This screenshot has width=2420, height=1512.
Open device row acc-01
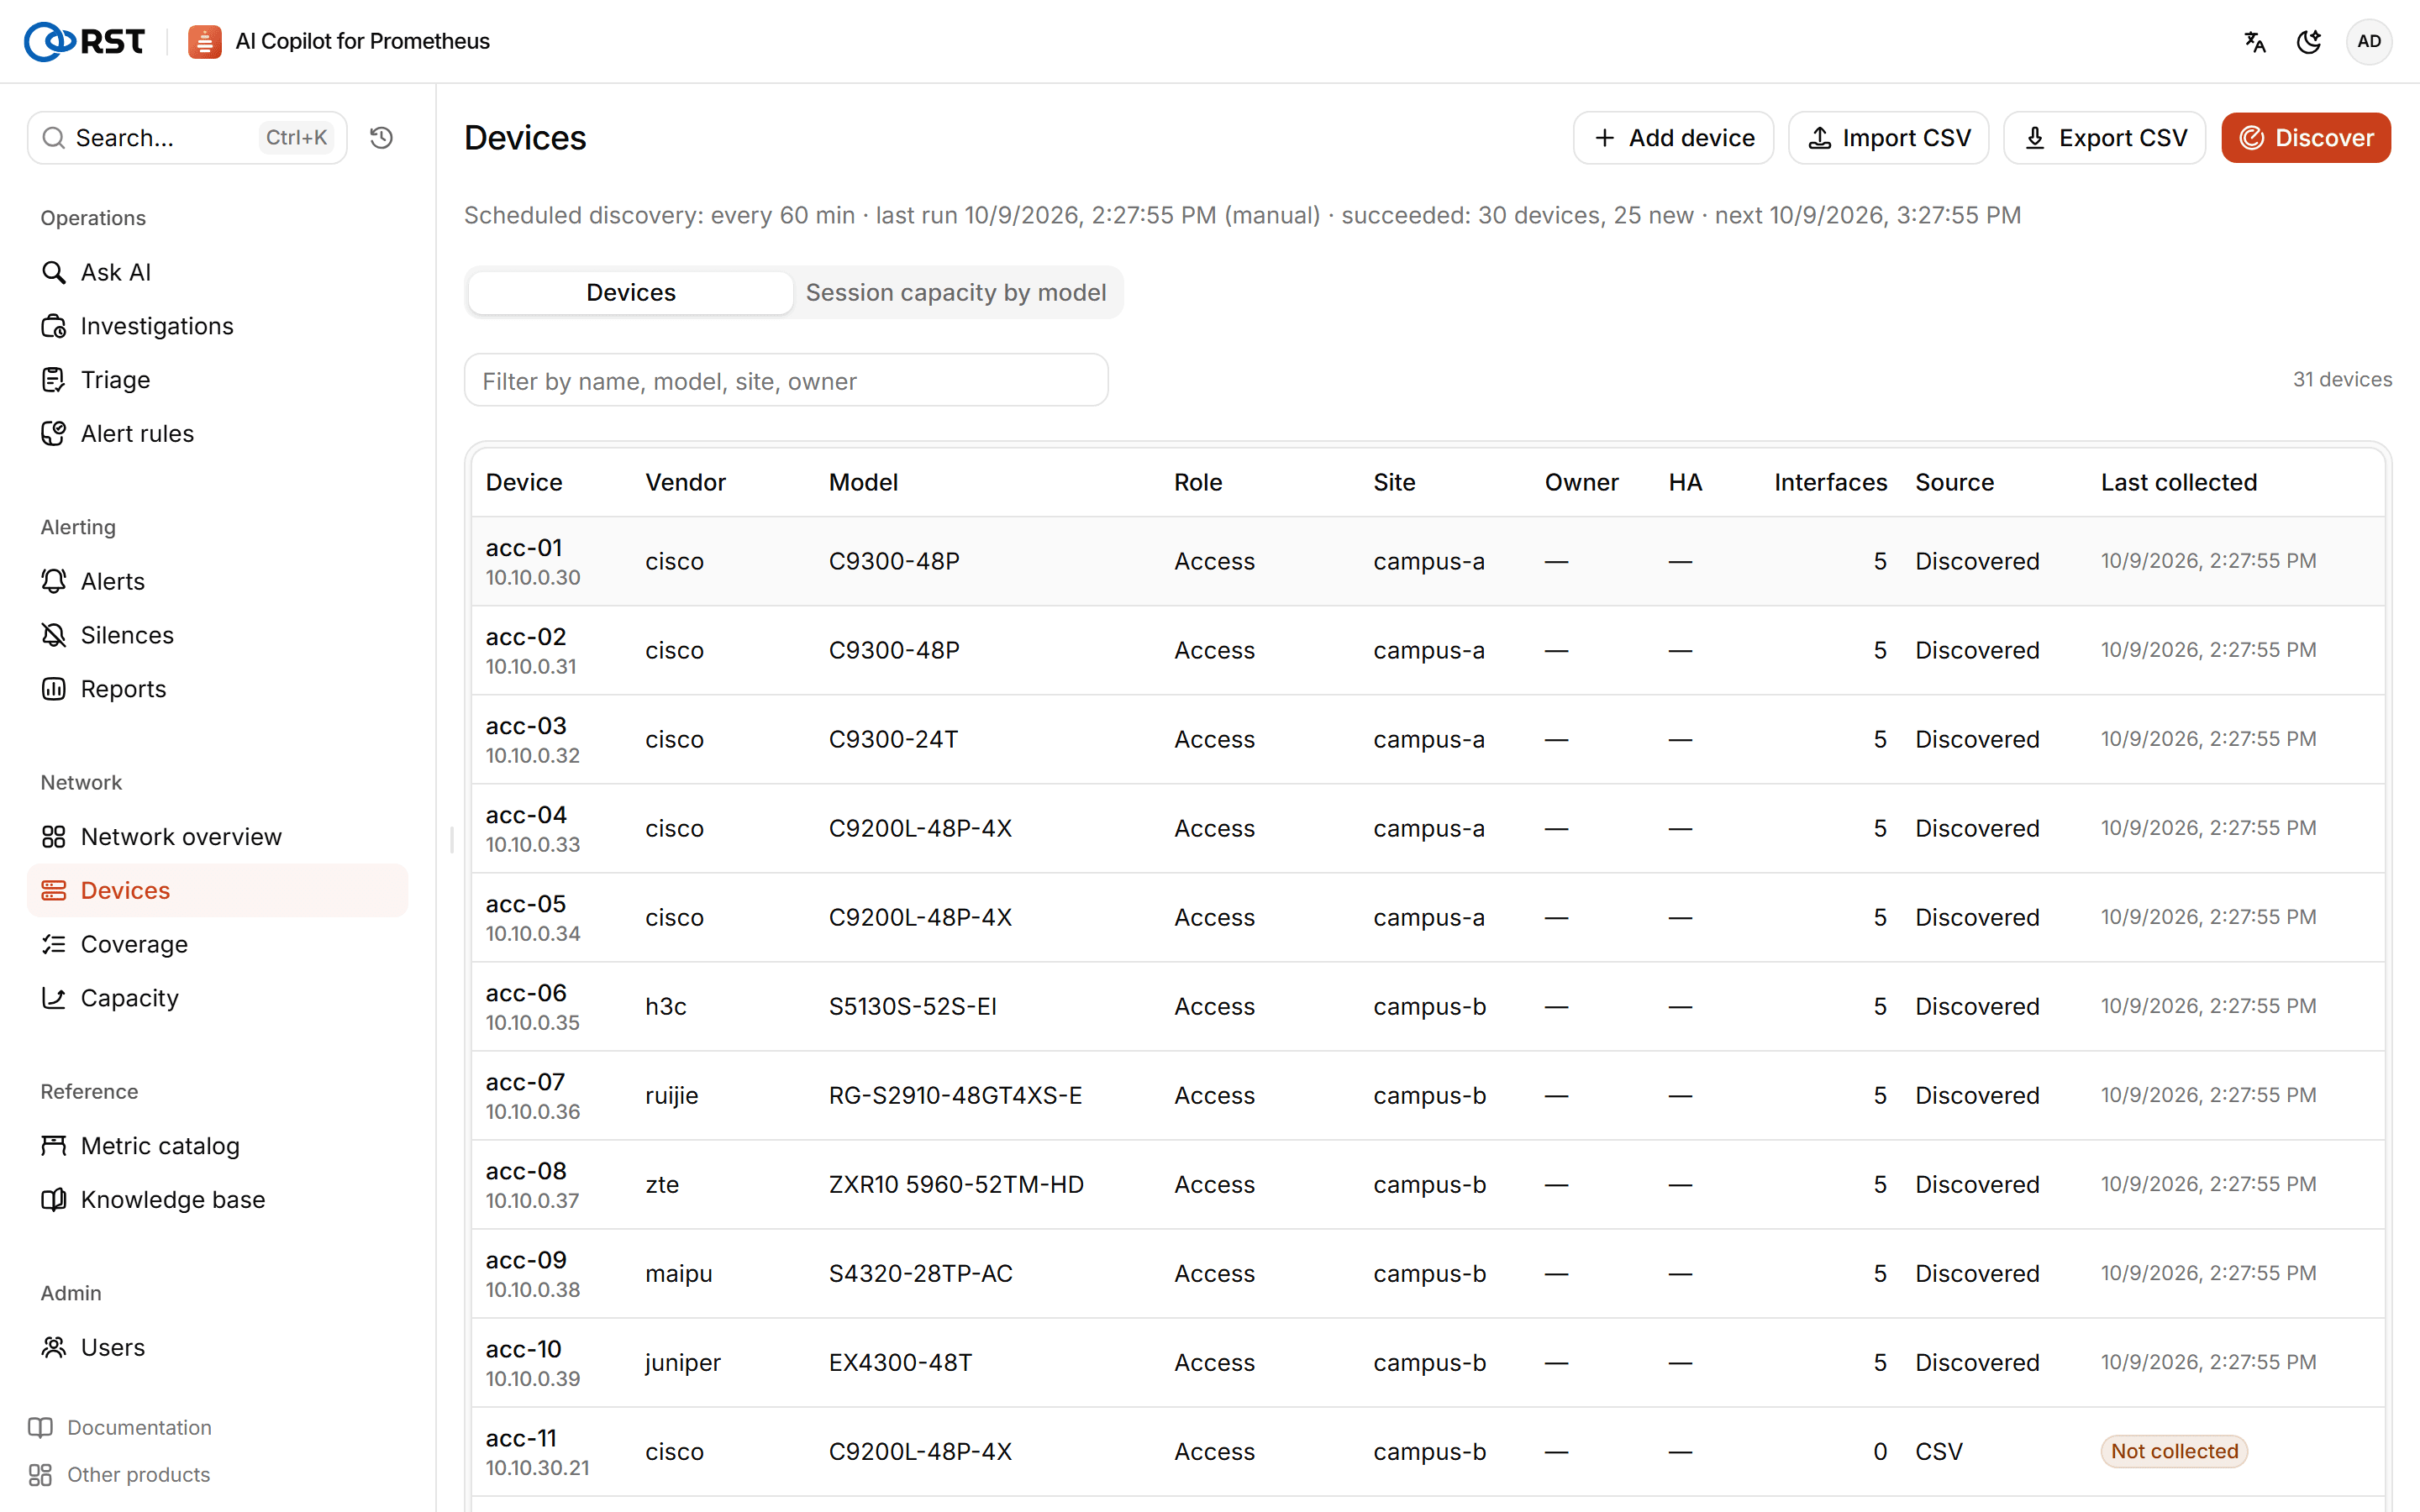click(x=1428, y=561)
